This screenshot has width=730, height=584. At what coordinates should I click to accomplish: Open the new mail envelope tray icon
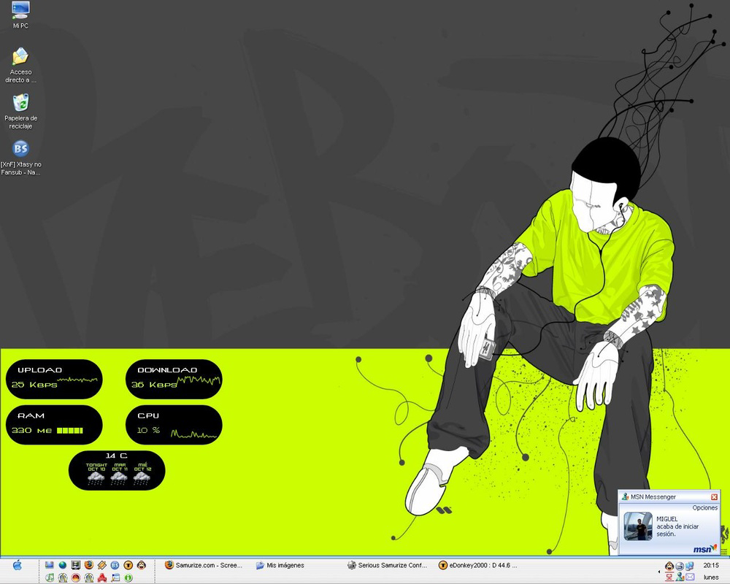(x=689, y=577)
